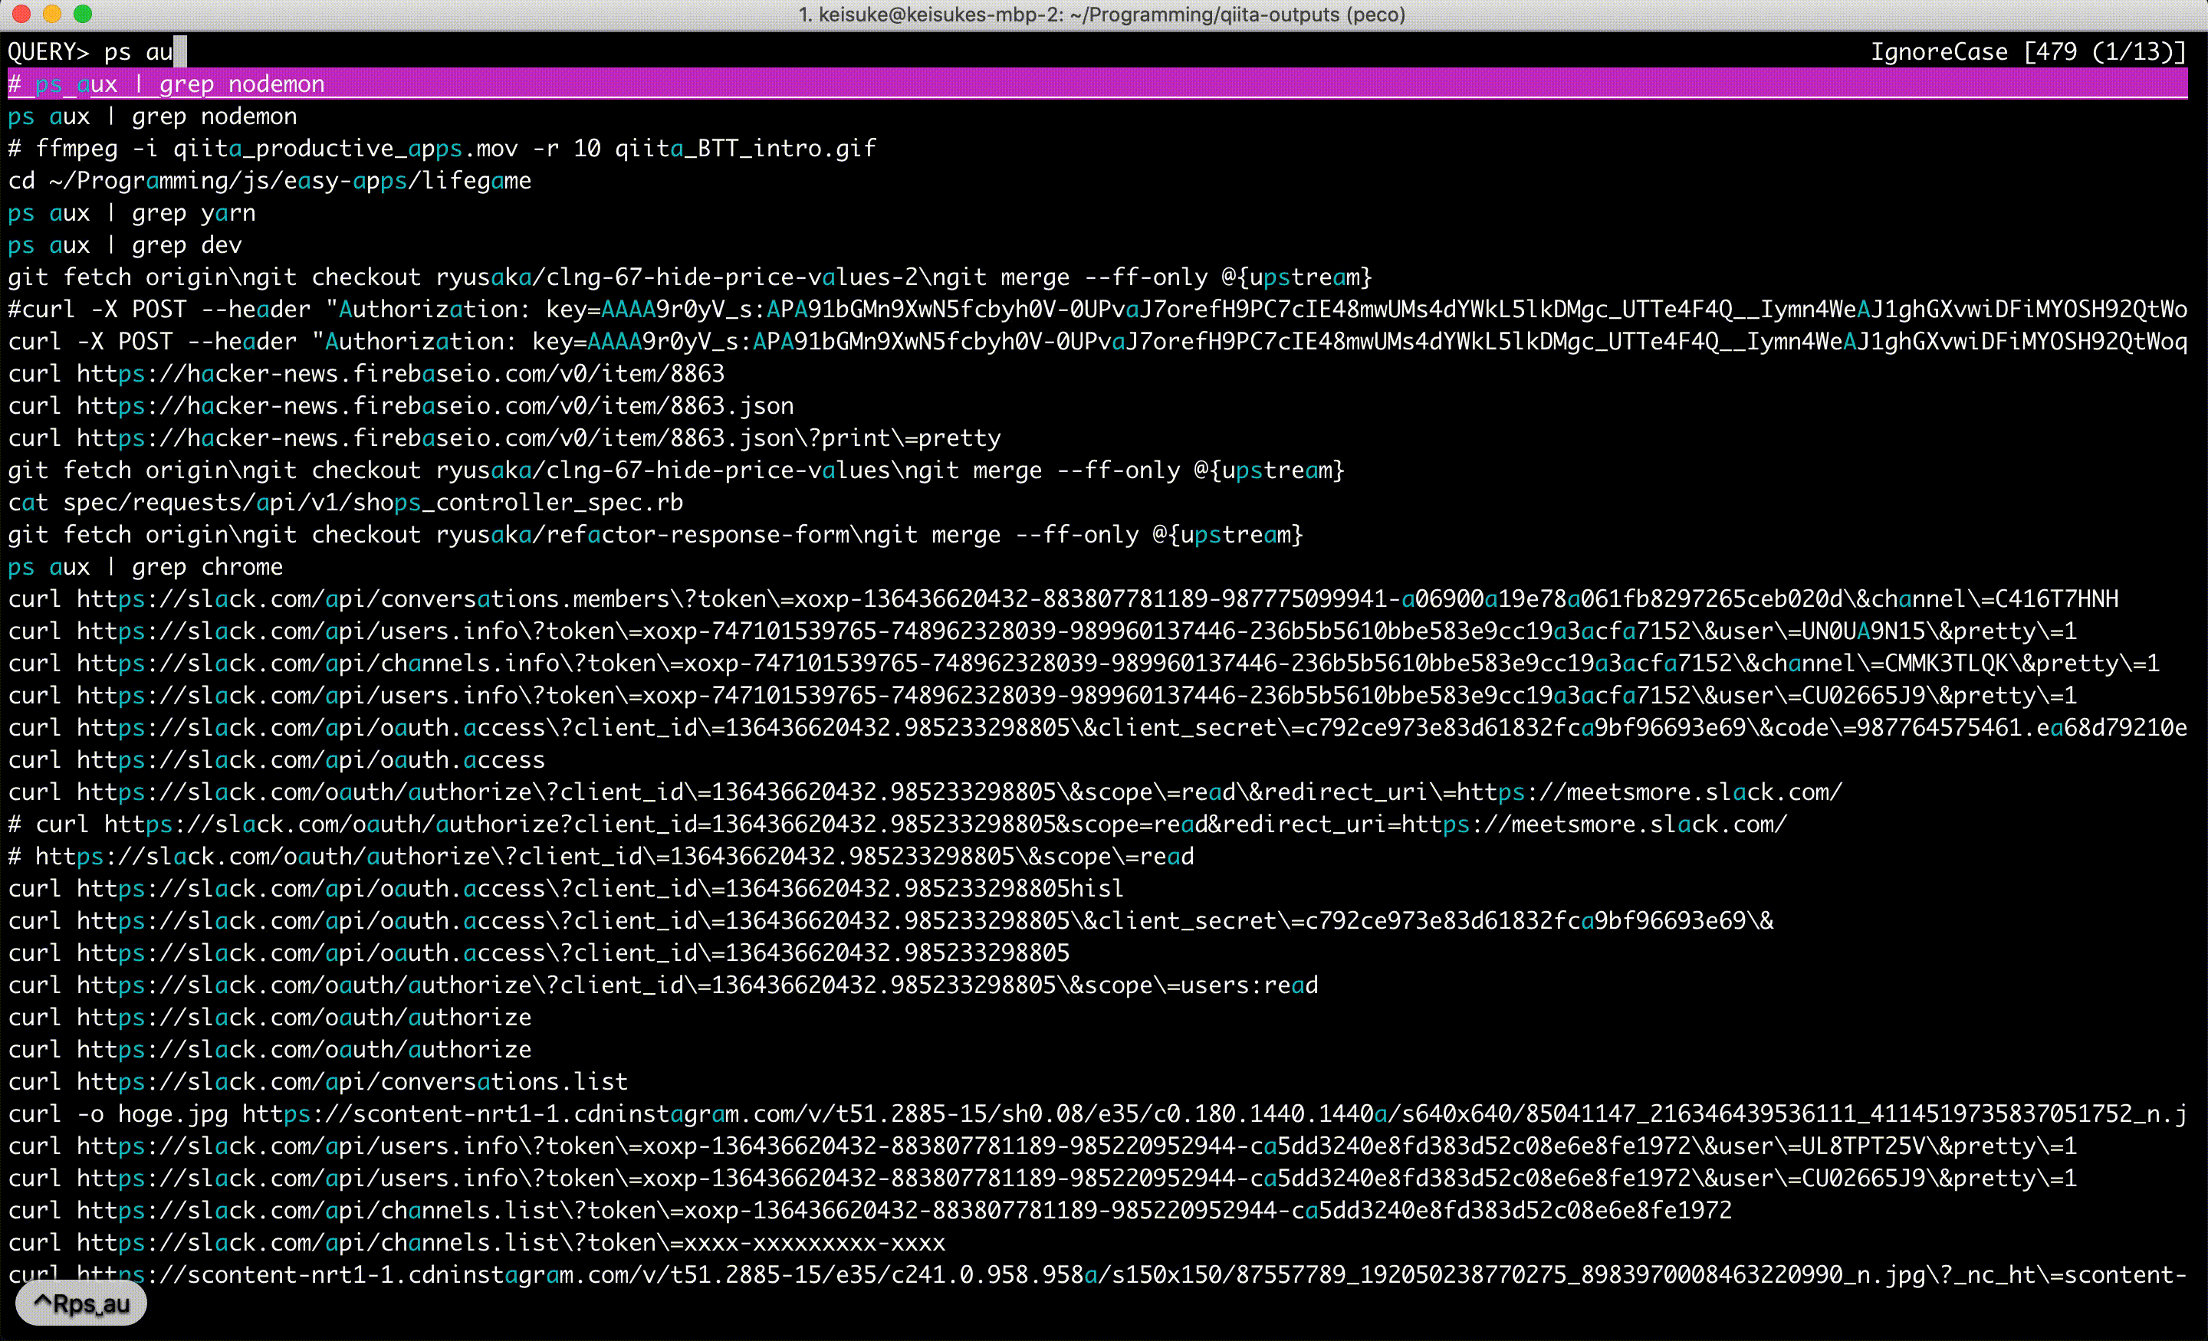The height and width of the screenshot is (1341, 2208).
Task: Click the green fullscreen window button
Action: point(83,14)
